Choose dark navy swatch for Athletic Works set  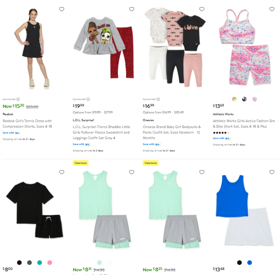point(245,99)
